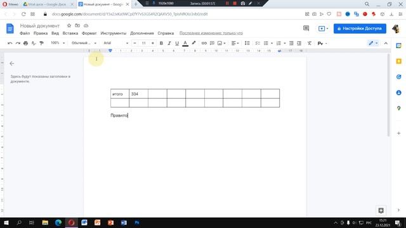The height and width of the screenshot is (228, 406).
Task: Open Contacts side panel icon
Action: coord(399,92)
